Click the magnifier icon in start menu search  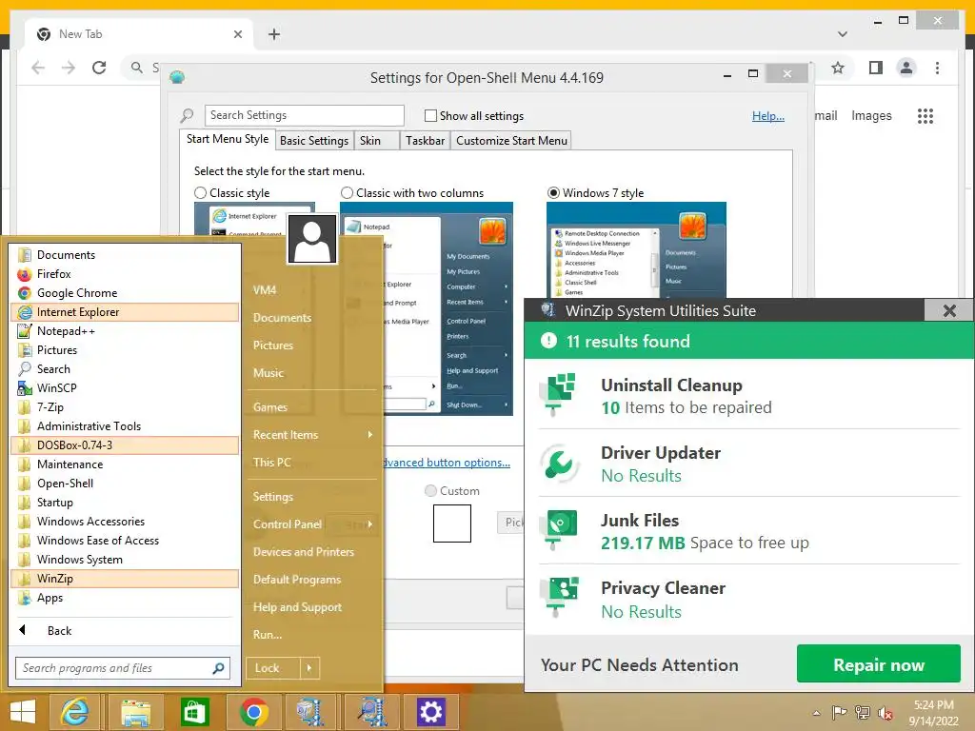point(218,668)
